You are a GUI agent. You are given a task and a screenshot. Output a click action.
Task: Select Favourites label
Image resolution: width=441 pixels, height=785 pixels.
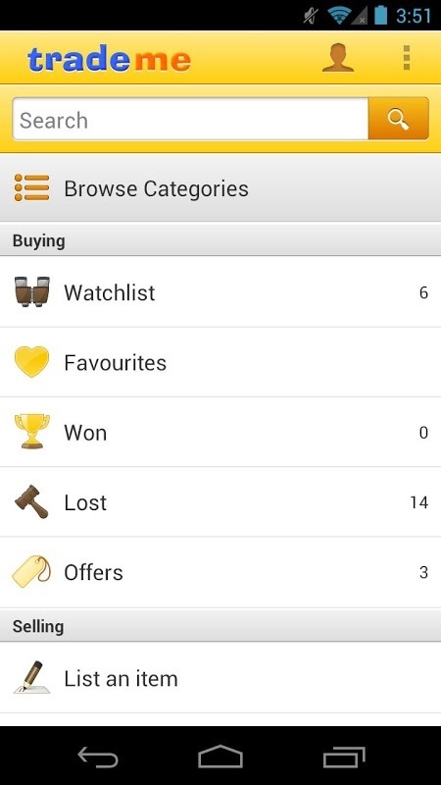click(x=115, y=362)
